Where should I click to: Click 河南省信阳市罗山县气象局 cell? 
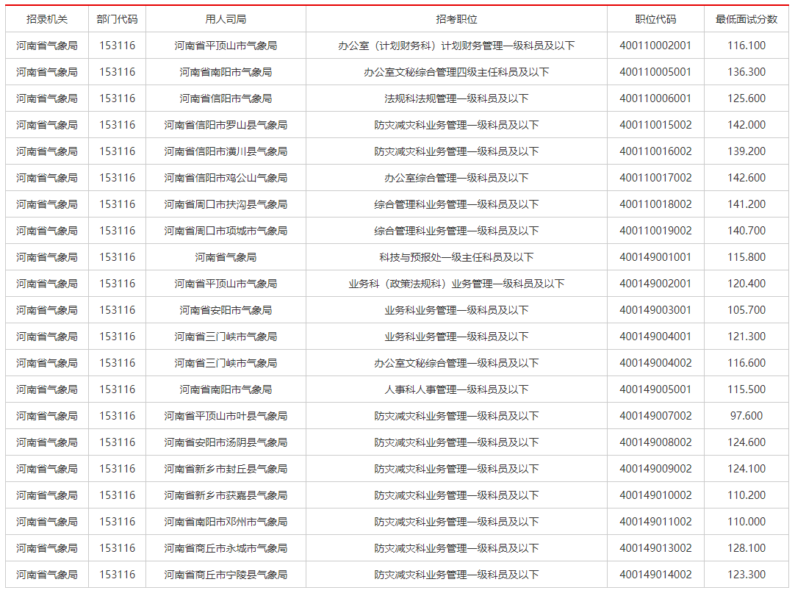tap(226, 125)
